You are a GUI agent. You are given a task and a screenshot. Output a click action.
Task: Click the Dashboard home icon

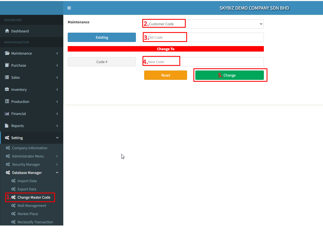click(x=7, y=31)
